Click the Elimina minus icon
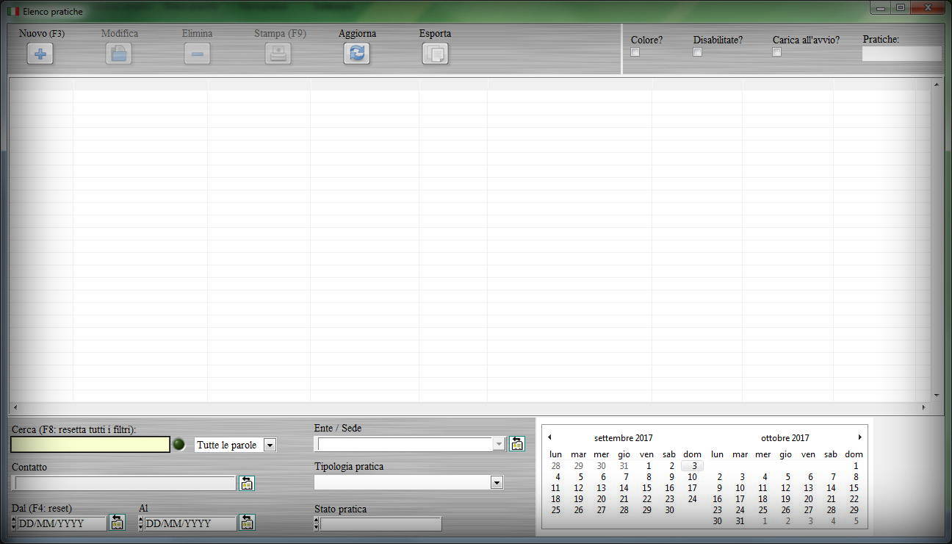The width and height of the screenshot is (952, 544). click(x=197, y=54)
